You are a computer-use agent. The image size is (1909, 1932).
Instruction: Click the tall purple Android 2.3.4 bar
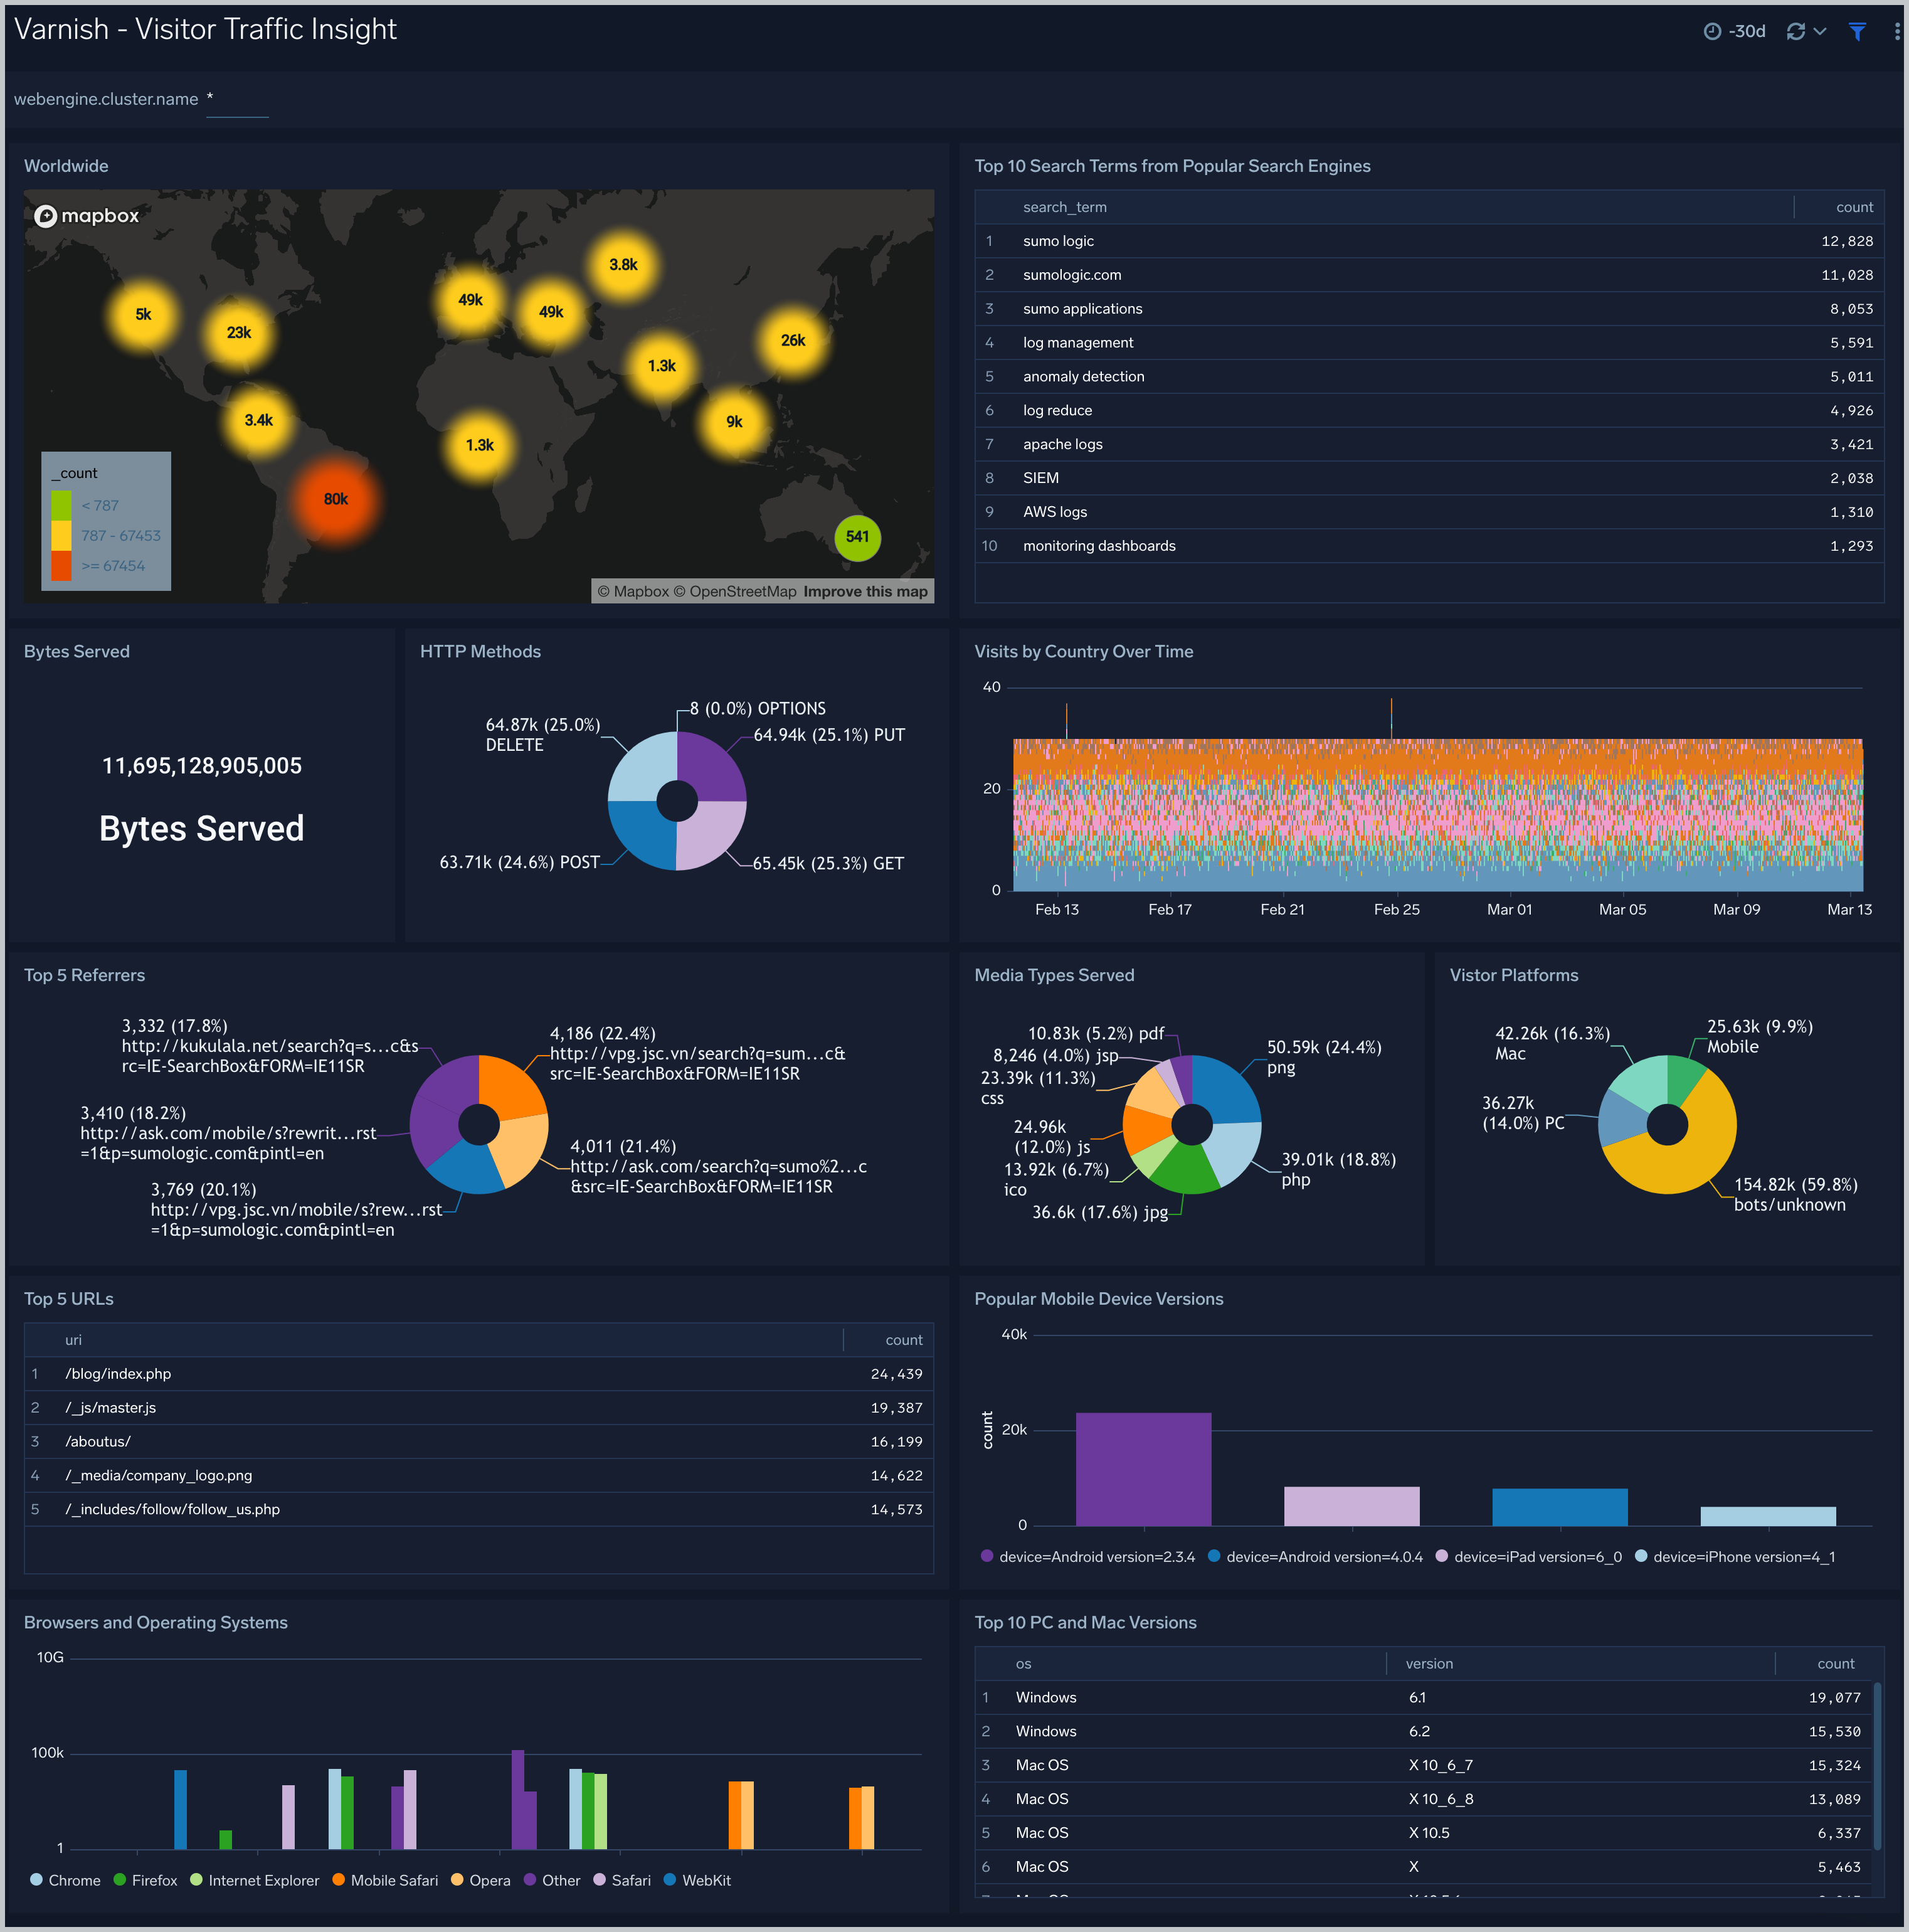1143,1470
